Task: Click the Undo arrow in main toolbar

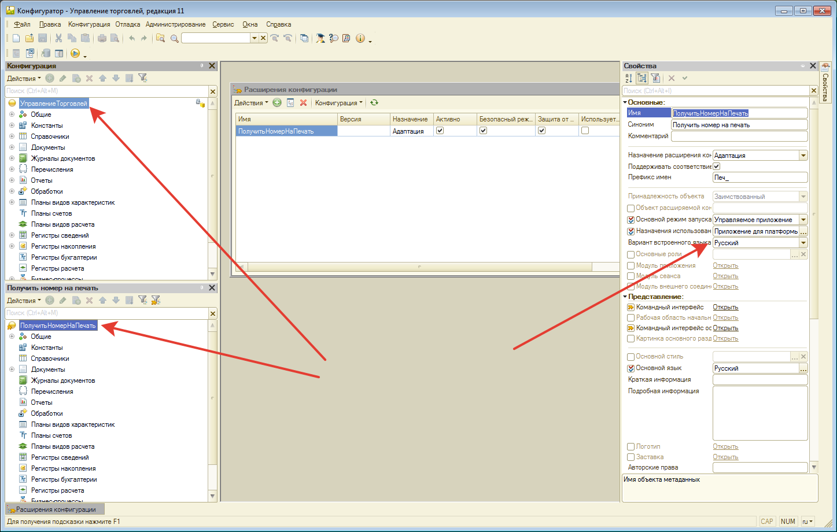Action: pos(132,38)
